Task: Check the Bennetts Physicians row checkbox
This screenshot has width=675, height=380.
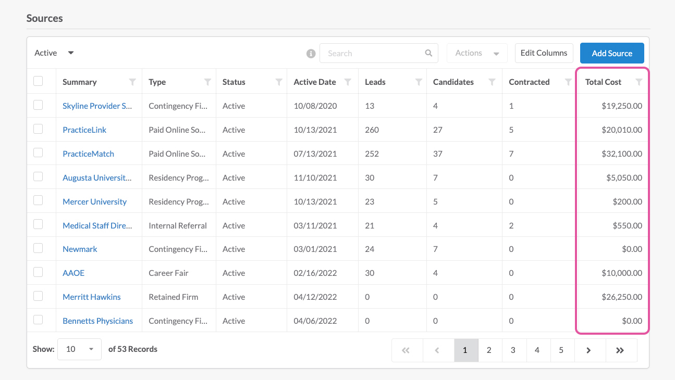Action: point(38,320)
